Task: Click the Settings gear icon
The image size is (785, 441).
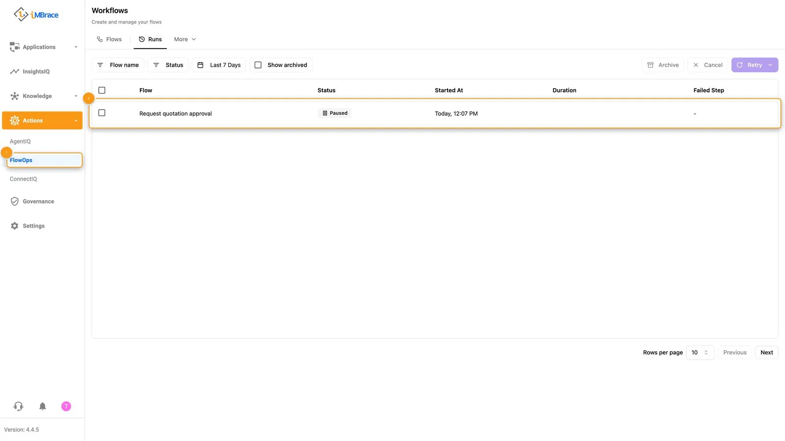Action: click(x=15, y=226)
